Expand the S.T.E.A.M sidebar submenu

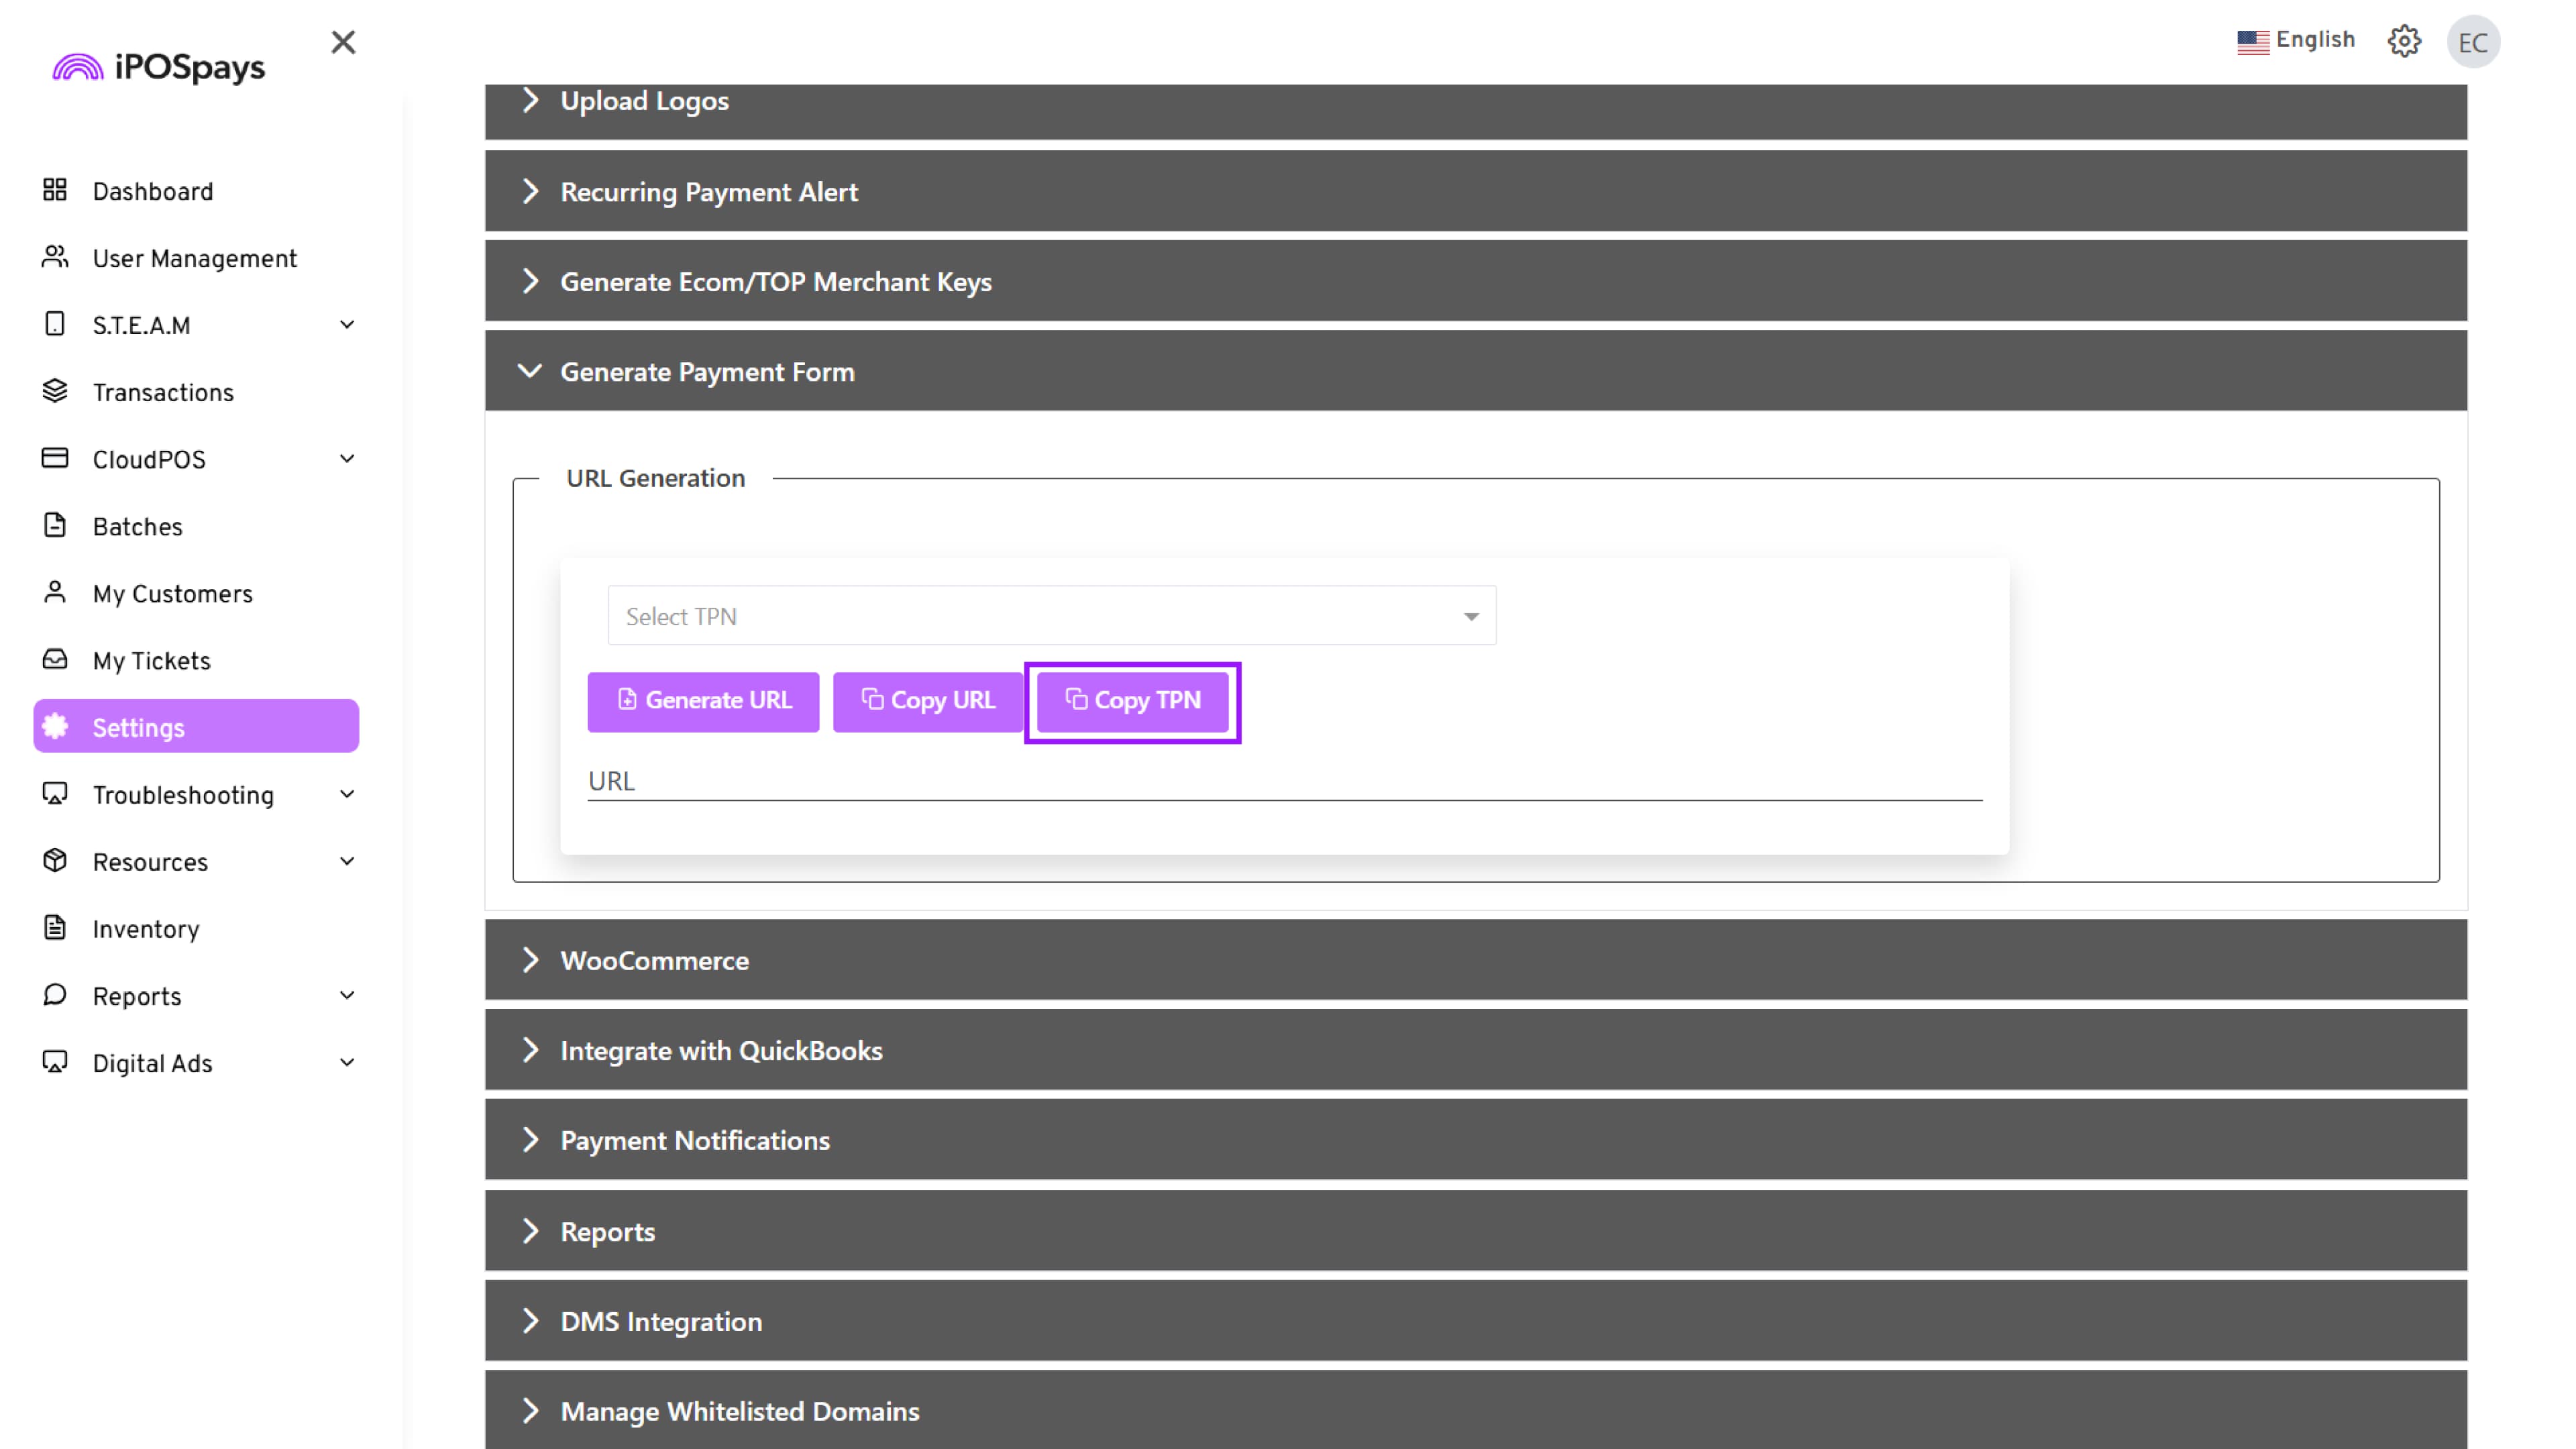tap(346, 325)
